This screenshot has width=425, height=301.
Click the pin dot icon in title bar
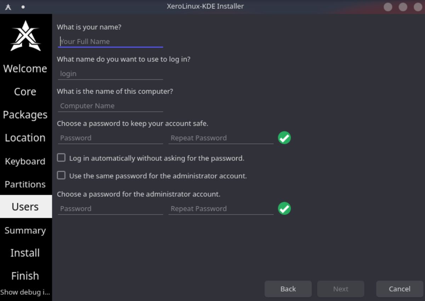click(23, 7)
